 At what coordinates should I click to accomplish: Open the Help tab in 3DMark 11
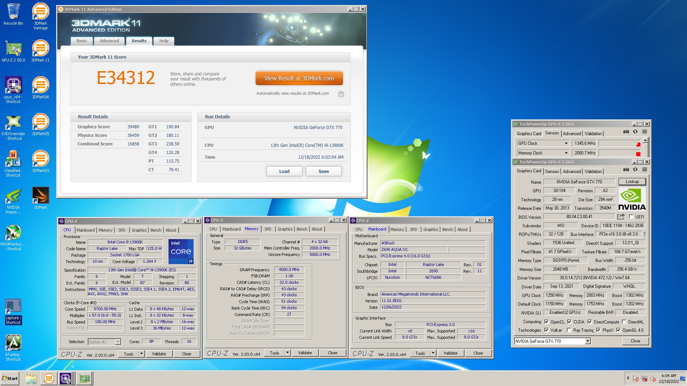[164, 41]
